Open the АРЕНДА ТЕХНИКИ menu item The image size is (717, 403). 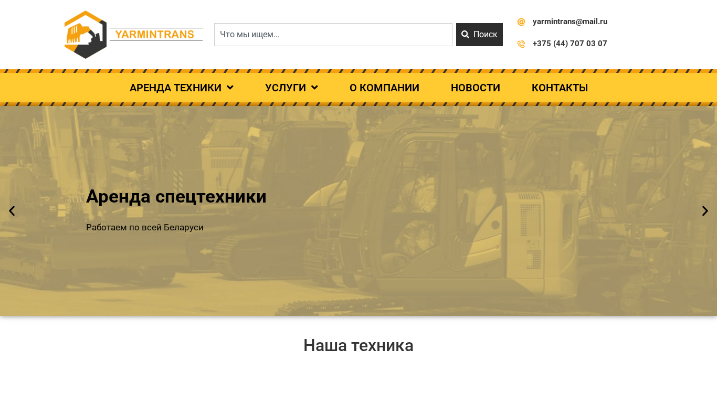[175, 88]
